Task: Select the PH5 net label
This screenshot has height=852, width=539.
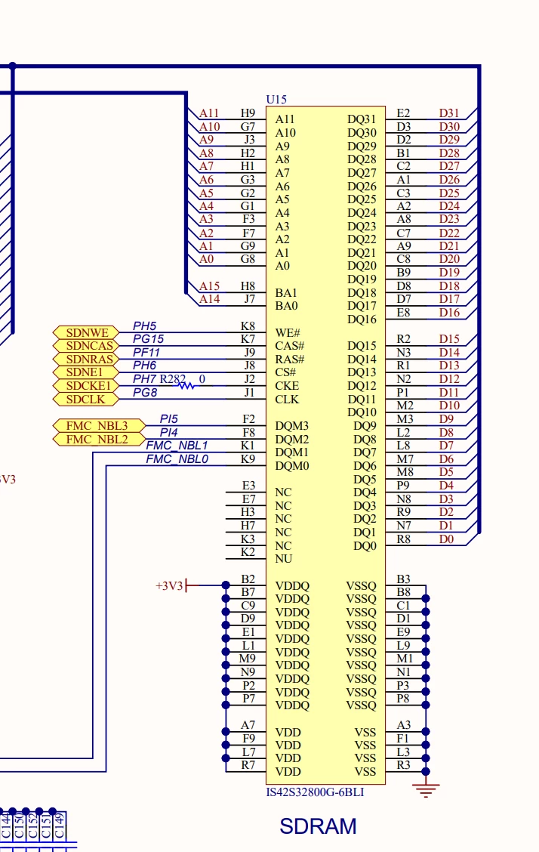Action: tap(144, 326)
